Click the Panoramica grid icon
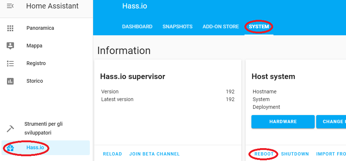This screenshot has width=346, height=161. click(10, 28)
